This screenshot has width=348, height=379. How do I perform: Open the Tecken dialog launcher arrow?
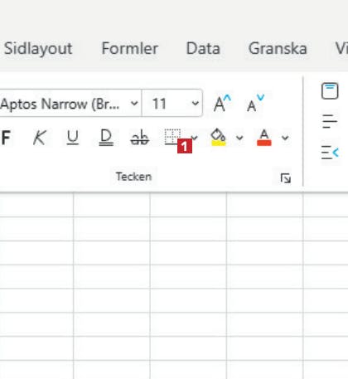point(285,178)
